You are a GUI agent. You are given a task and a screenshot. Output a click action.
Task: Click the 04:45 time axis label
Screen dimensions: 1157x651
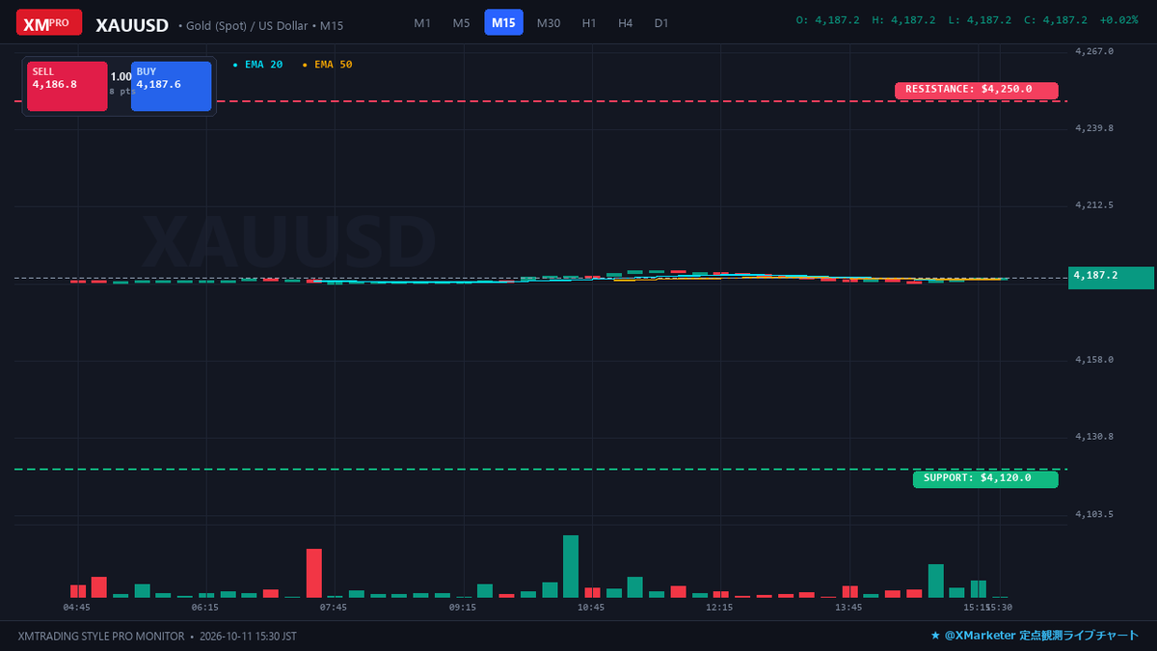[x=77, y=608]
